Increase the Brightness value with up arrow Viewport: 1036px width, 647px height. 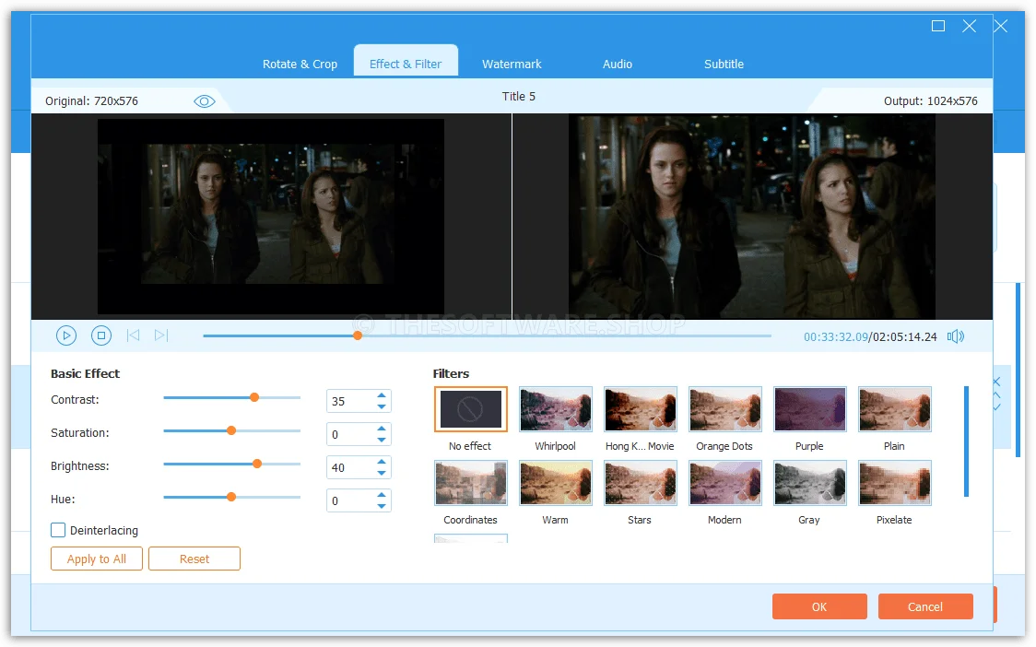point(382,462)
